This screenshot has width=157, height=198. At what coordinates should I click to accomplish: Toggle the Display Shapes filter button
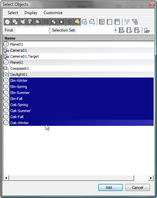15,22
